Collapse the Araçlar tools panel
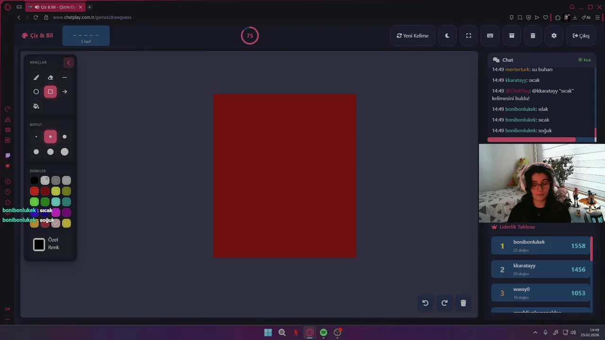This screenshot has height=340, width=605. tap(69, 62)
